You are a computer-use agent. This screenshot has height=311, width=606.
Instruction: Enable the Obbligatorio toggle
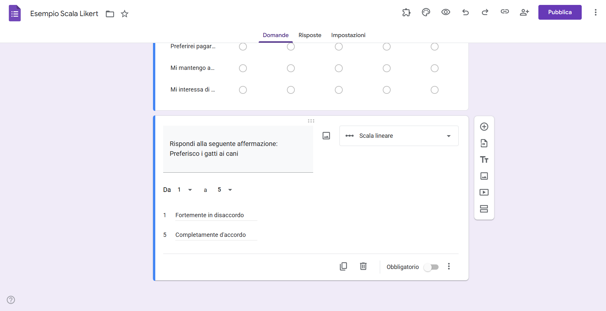431,267
